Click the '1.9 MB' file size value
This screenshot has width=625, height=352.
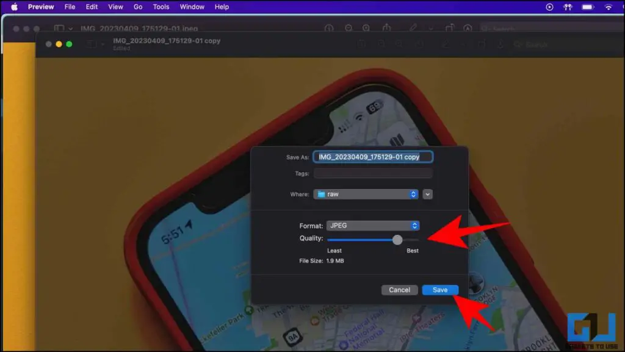tap(335, 261)
